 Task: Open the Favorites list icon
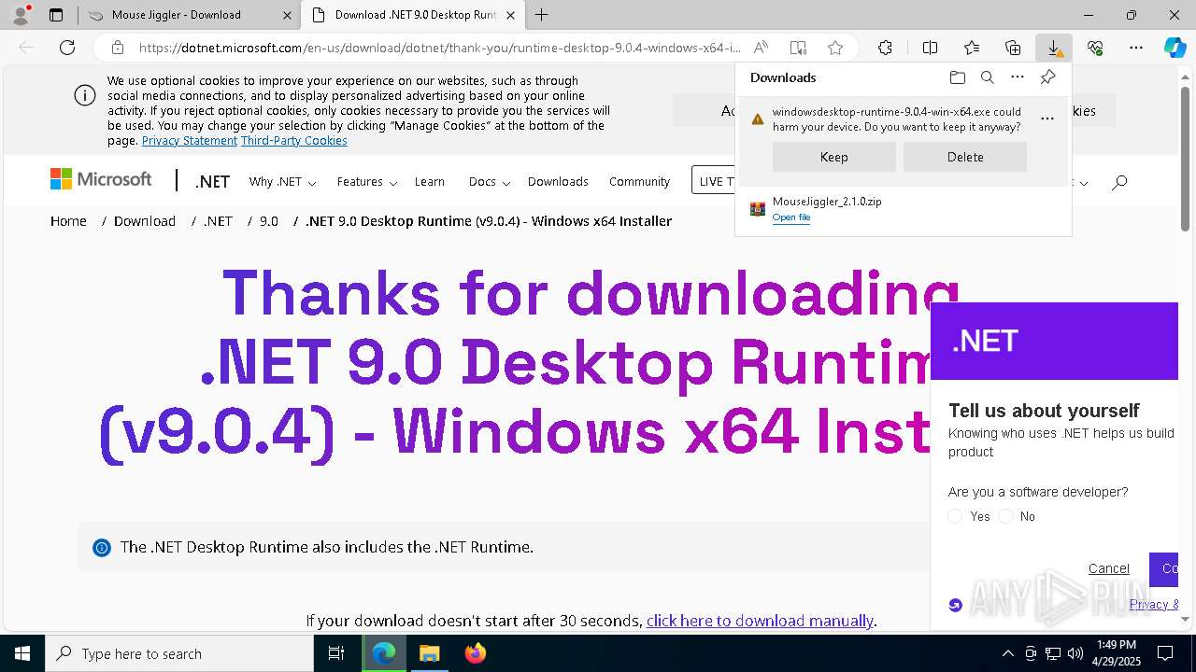(972, 48)
